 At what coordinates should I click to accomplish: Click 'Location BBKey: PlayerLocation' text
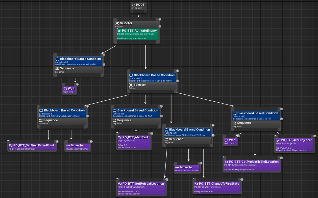tap(239, 170)
